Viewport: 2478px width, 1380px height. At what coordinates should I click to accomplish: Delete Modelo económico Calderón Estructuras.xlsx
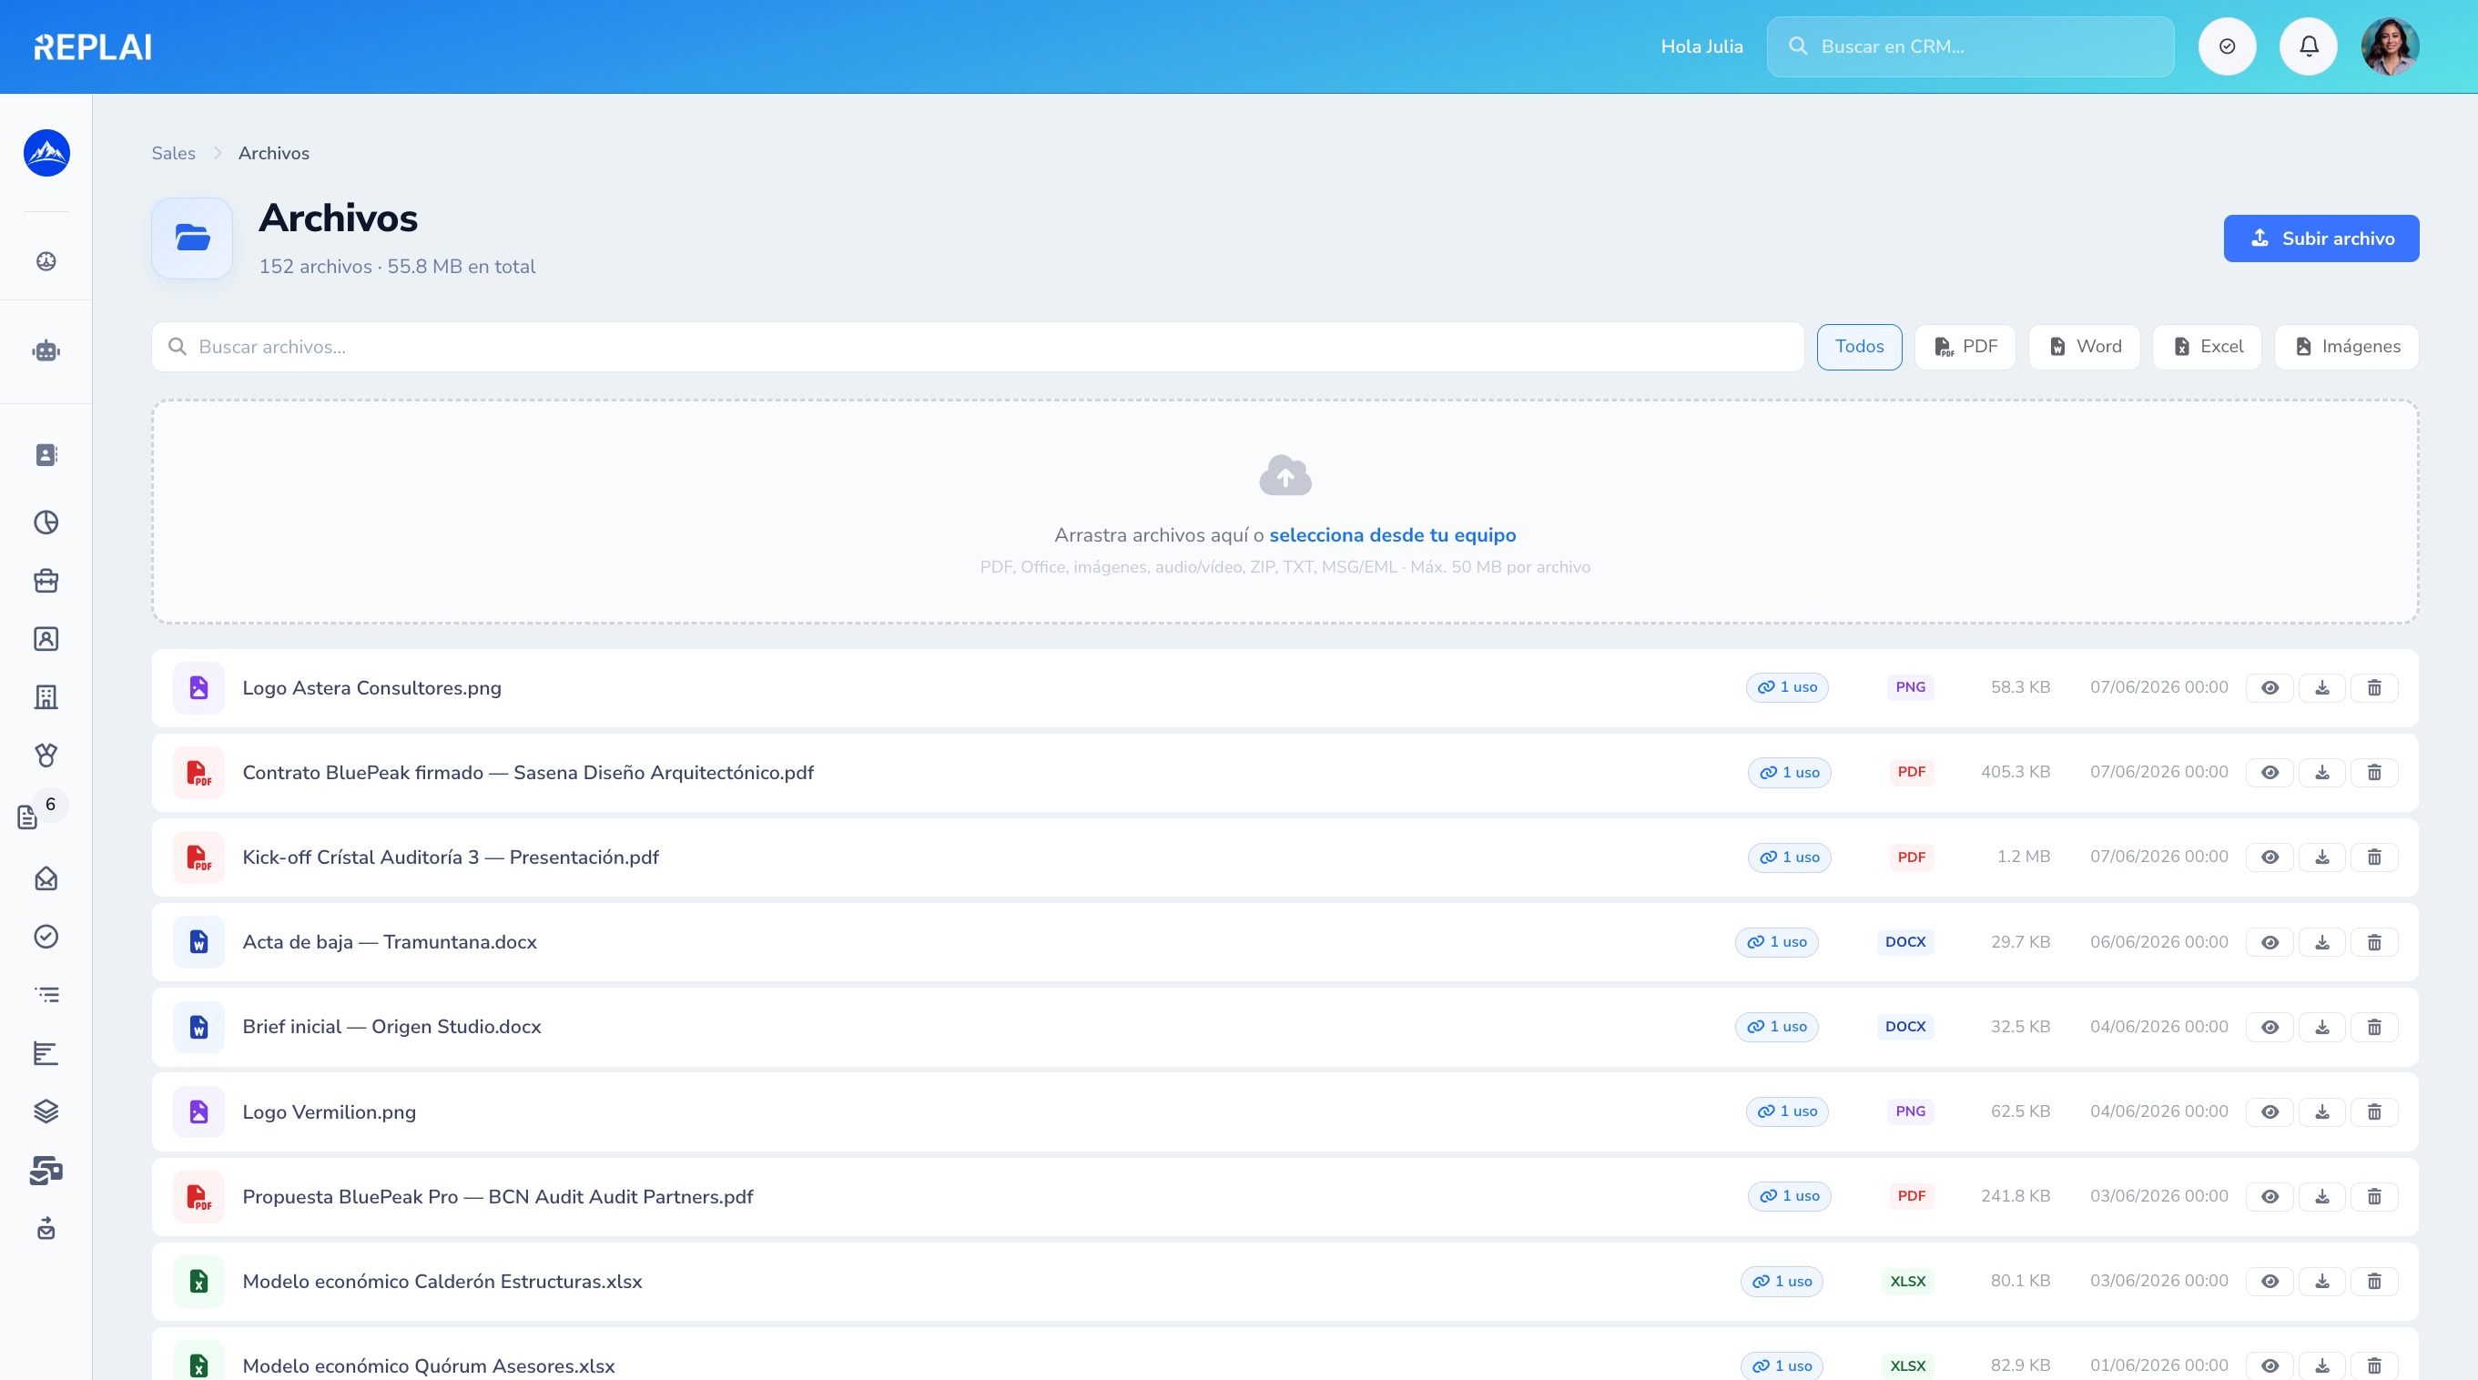tap(2374, 1281)
